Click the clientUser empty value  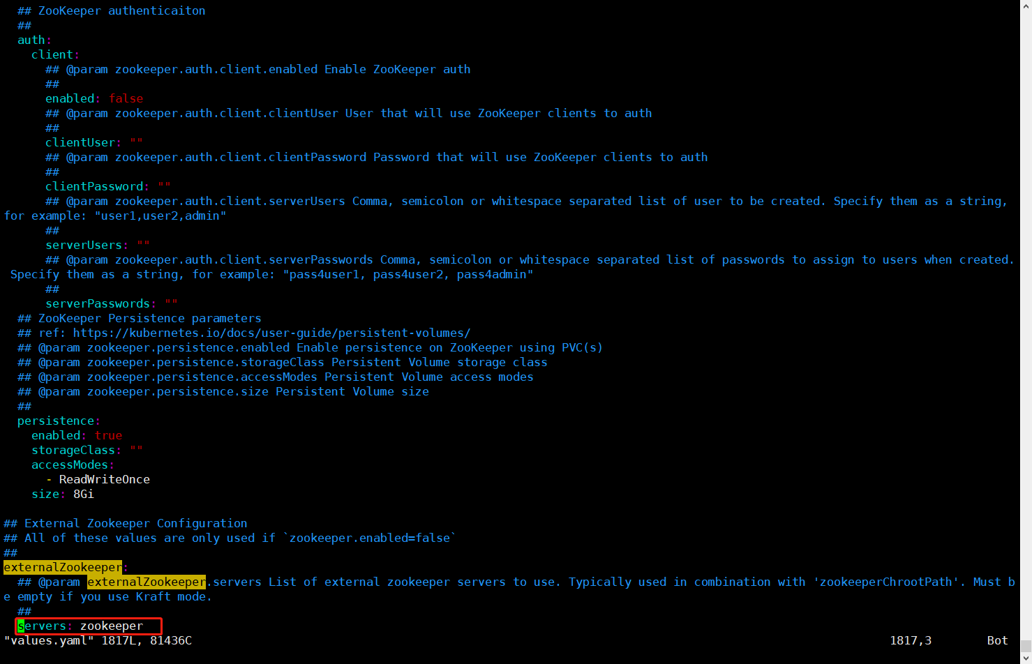click(x=136, y=142)
